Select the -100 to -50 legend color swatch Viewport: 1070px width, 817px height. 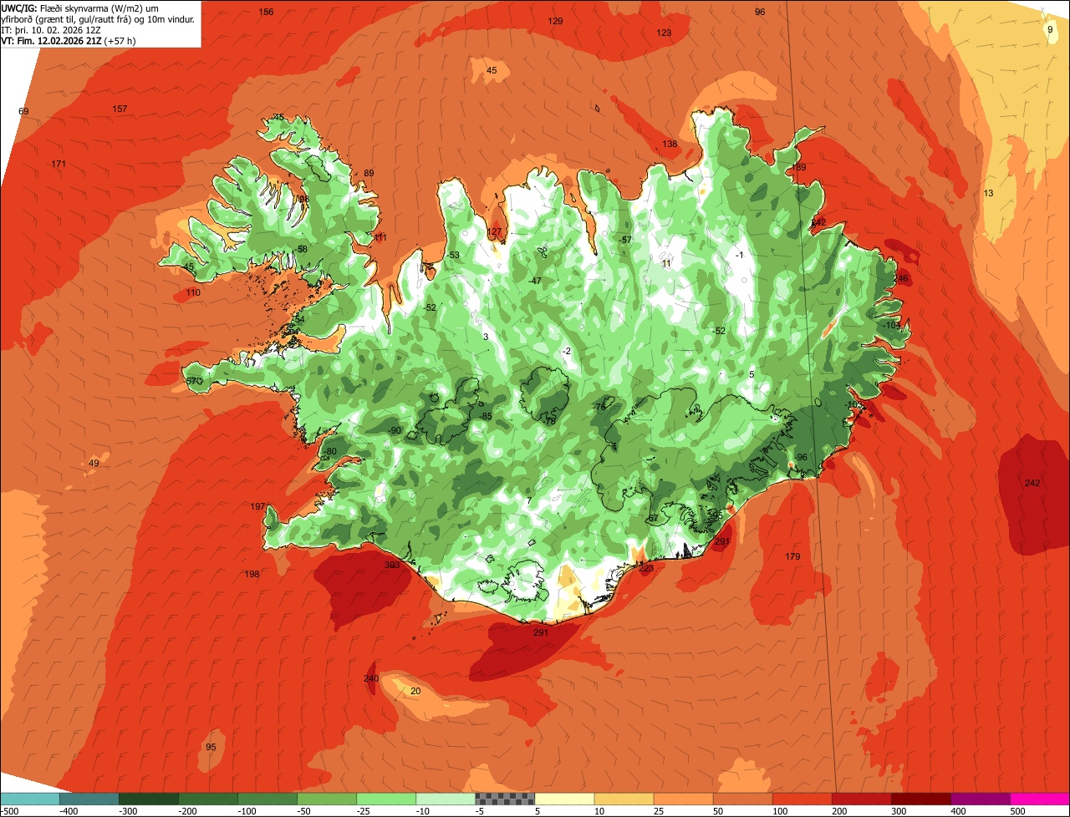coord(267,799)
